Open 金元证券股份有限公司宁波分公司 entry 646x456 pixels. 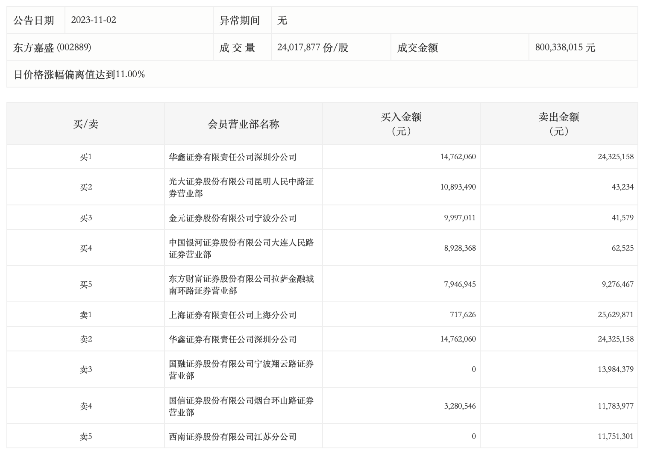(232, 218)
